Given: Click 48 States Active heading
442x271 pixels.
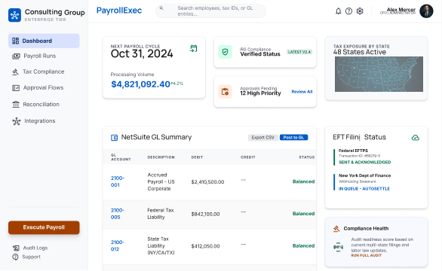Looking at the screenshot, I should 359,52.
